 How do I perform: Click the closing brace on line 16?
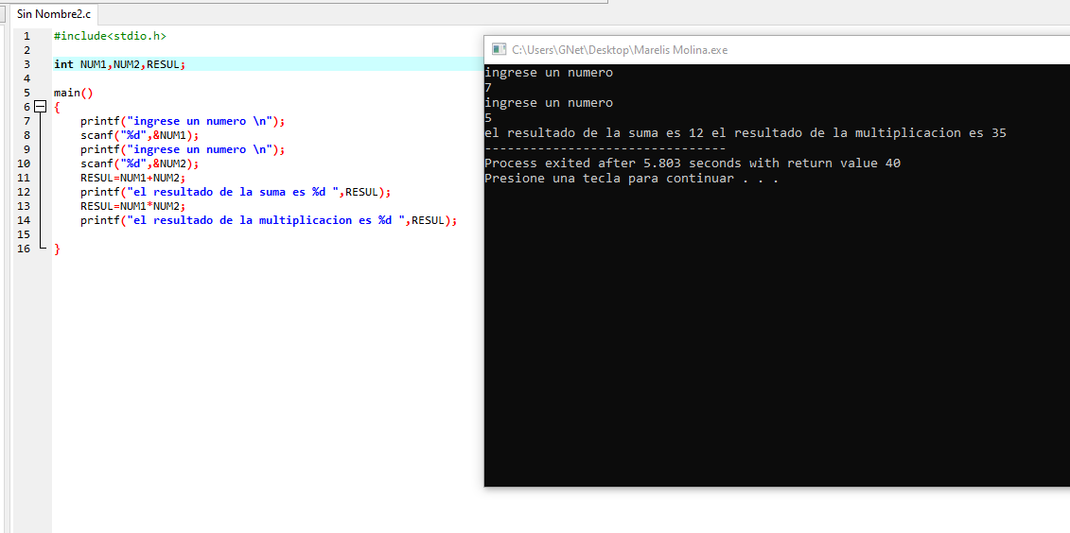click(x=58, y=249)
